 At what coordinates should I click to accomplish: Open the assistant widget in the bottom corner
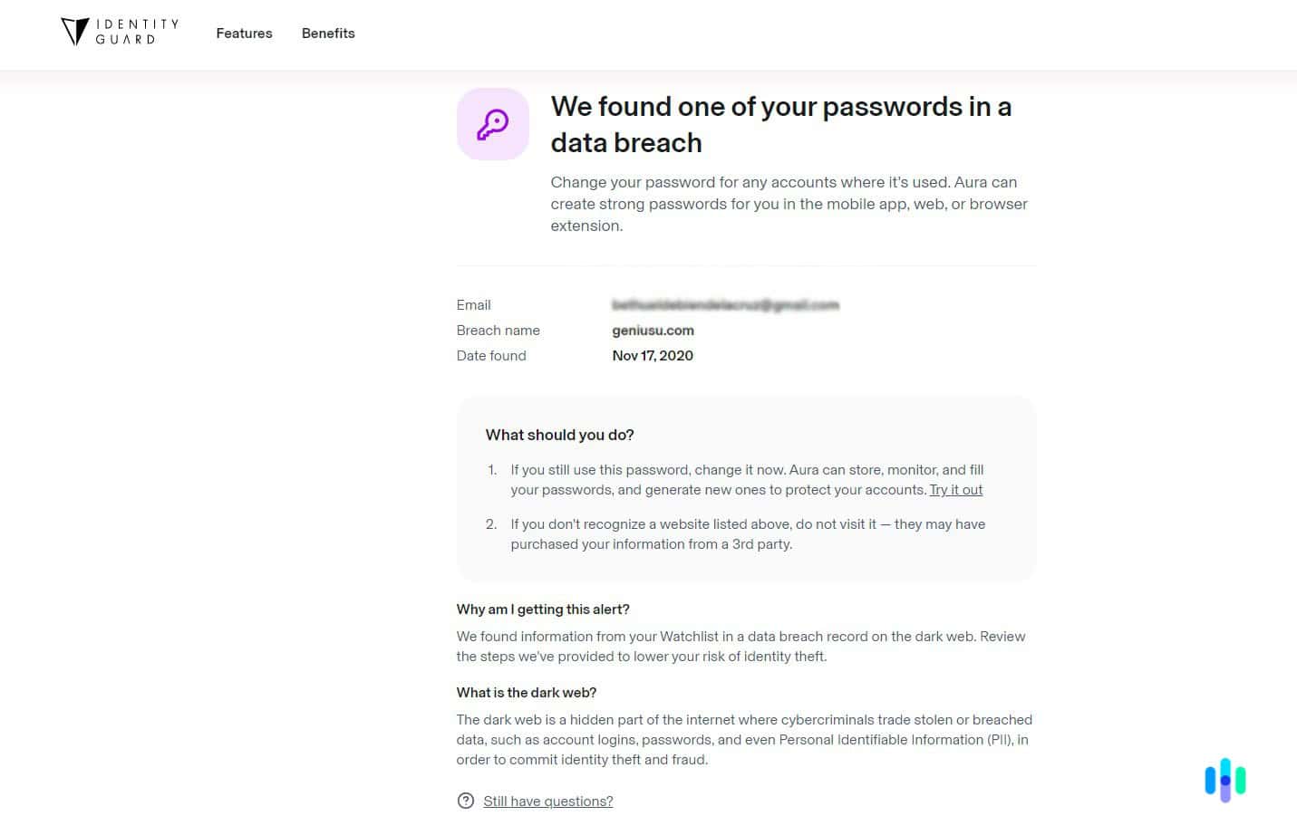[x=1225, y=779]
